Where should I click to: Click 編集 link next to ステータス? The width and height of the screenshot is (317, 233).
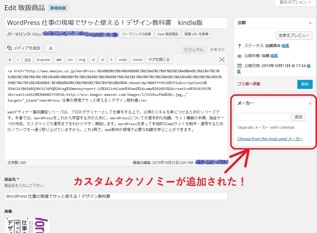(x=285, y=46)
